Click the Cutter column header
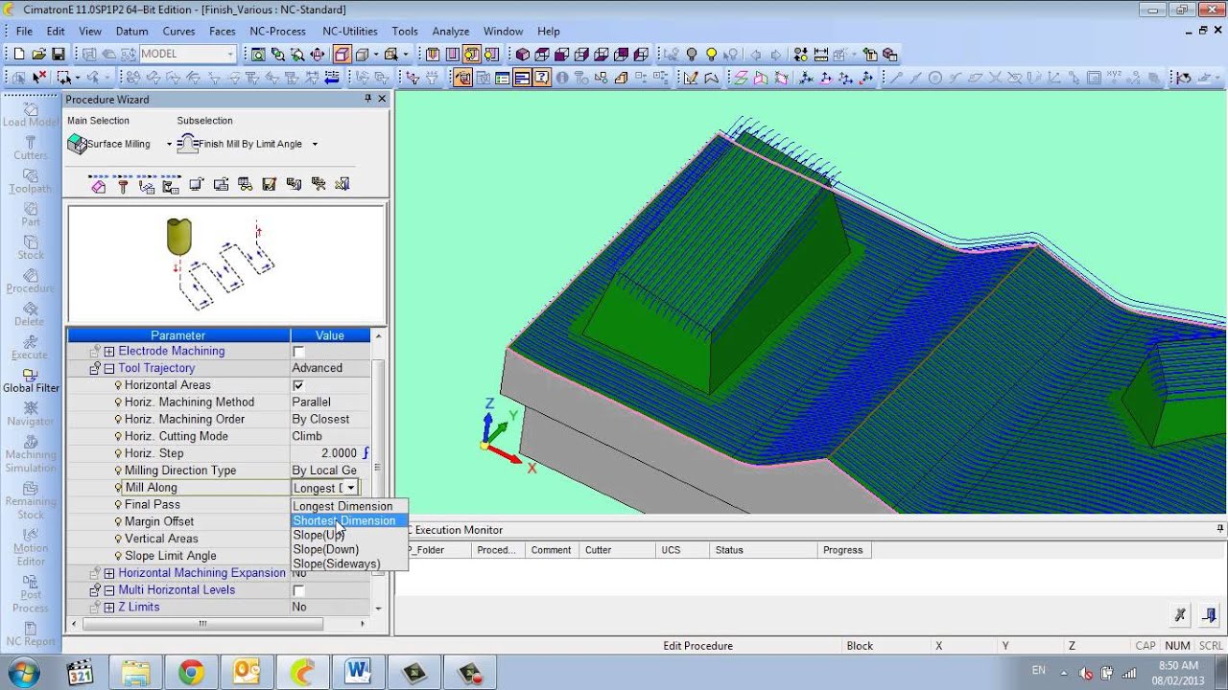Viewport: 1228px width, 690px height. click(x=617, y=550)
